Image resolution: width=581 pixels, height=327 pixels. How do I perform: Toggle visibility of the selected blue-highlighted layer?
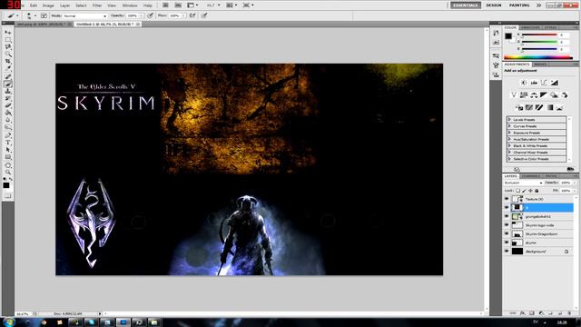click(x=507, y=208)
